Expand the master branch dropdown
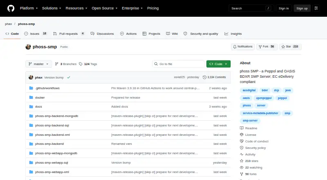 38,64
